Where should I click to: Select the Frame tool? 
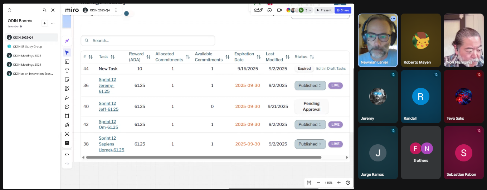tap(67, 116)
